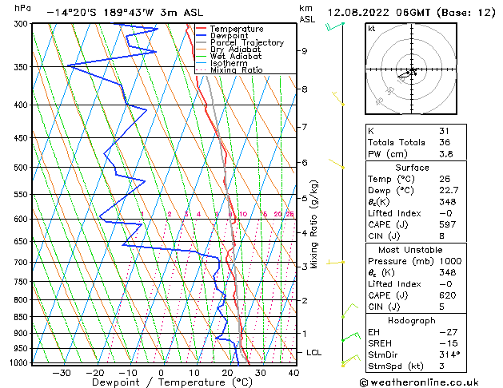This screenshot has width=503, height=388.
Task: Click the Mixing Ratio (g/kg) axis title
Action: 314,224
